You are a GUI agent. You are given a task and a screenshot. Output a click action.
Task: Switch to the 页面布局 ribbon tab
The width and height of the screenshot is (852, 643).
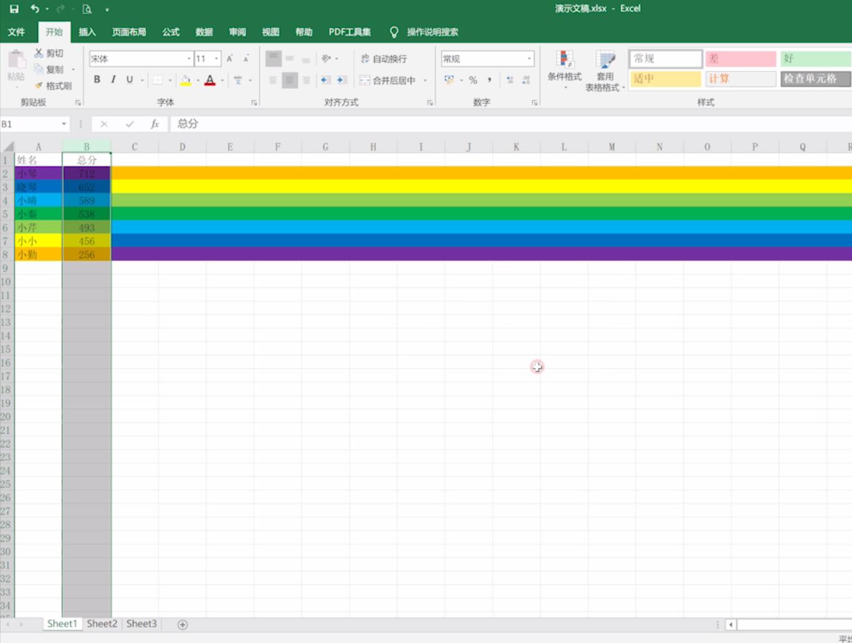(129, 32)
